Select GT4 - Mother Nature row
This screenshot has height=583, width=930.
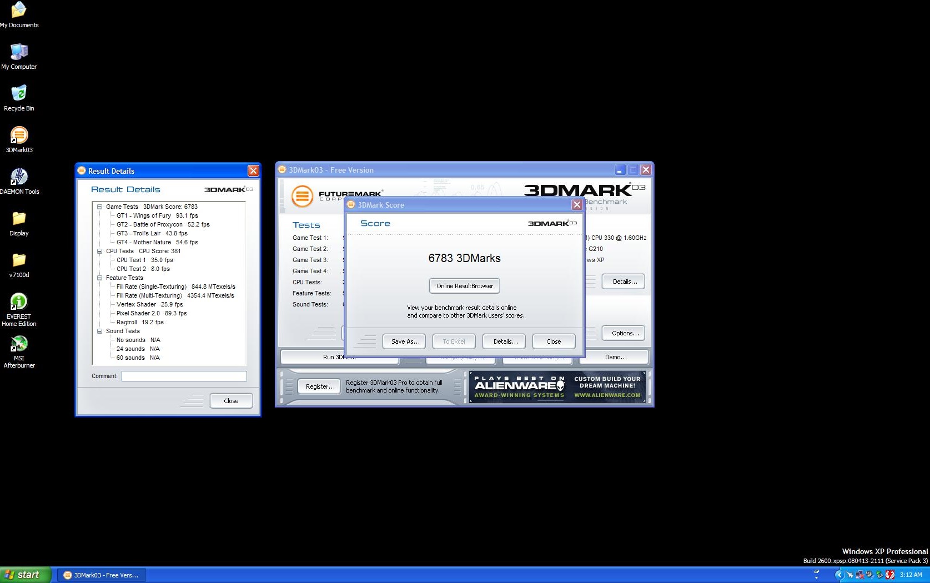click(x=157, y=242)
